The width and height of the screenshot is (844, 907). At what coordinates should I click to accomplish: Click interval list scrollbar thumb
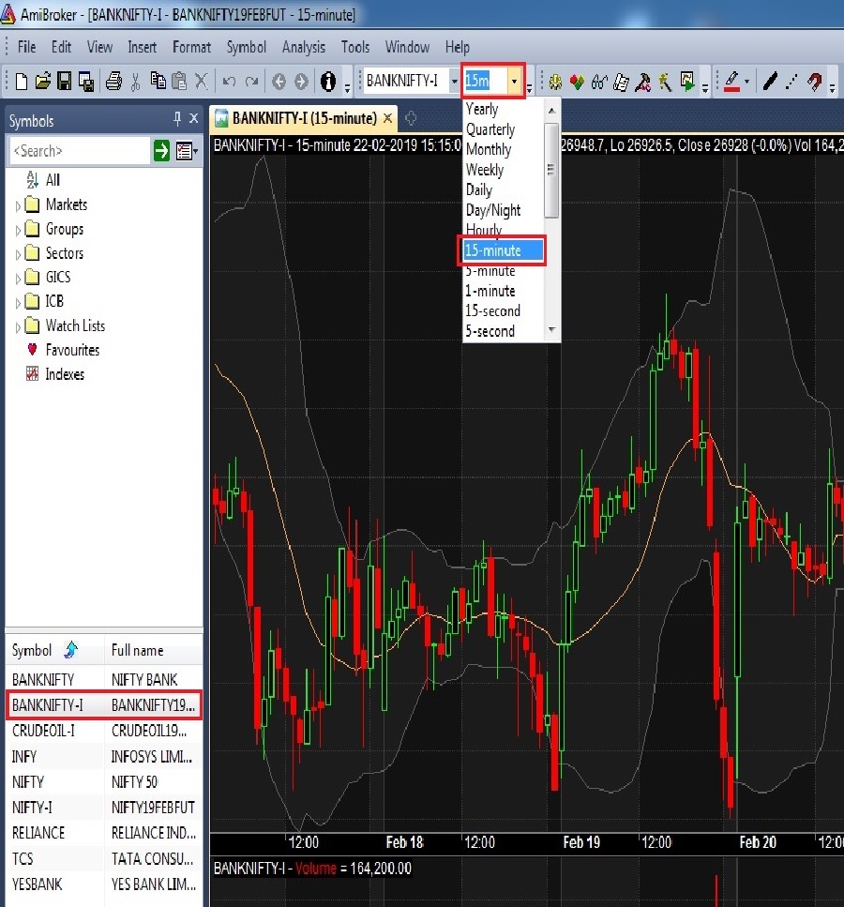pos(550,170)
